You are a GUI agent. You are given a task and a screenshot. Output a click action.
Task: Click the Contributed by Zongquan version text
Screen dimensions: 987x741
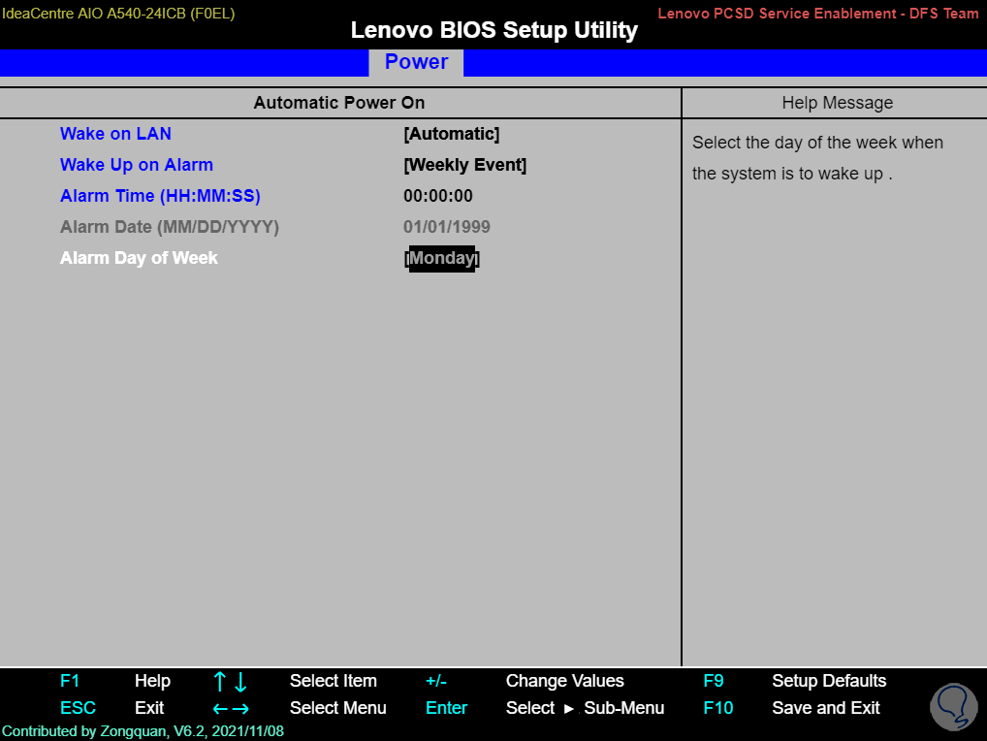(x=143, y=731)
